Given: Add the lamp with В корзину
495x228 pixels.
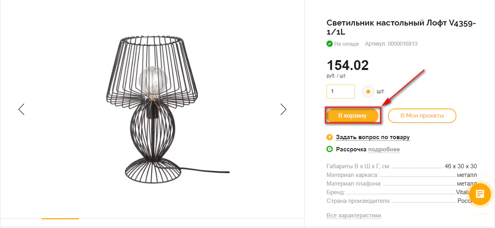Looking at the screenshot, I should click(x=352, y=116).
